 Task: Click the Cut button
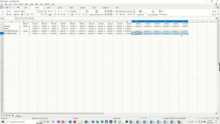[9, 11]
